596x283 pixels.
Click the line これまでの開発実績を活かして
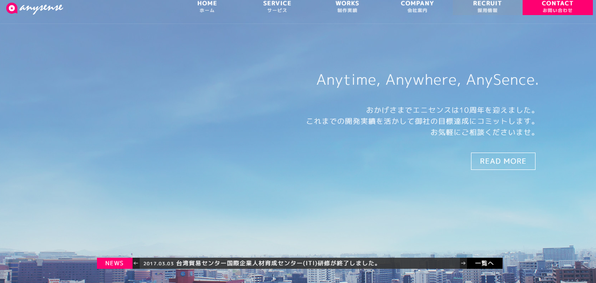click(421, 121)
